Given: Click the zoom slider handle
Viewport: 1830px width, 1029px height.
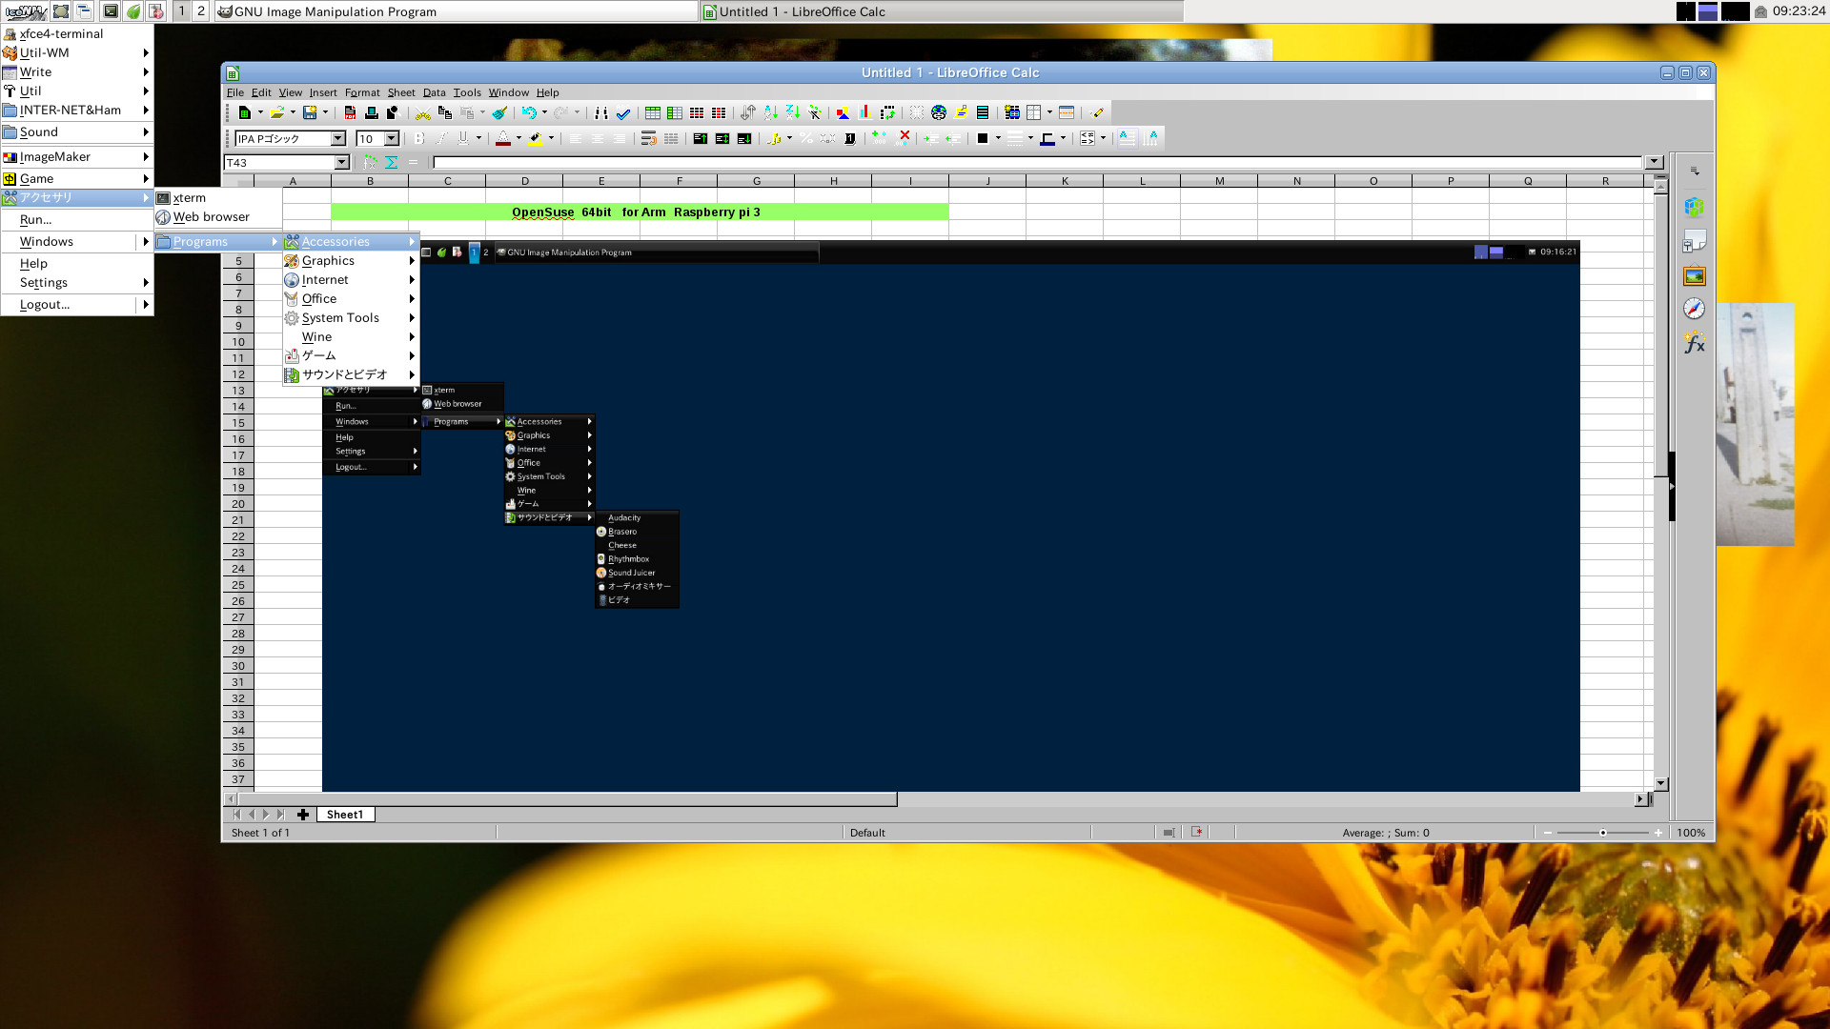Looking at the screenshot, I should click(1603, 833).
